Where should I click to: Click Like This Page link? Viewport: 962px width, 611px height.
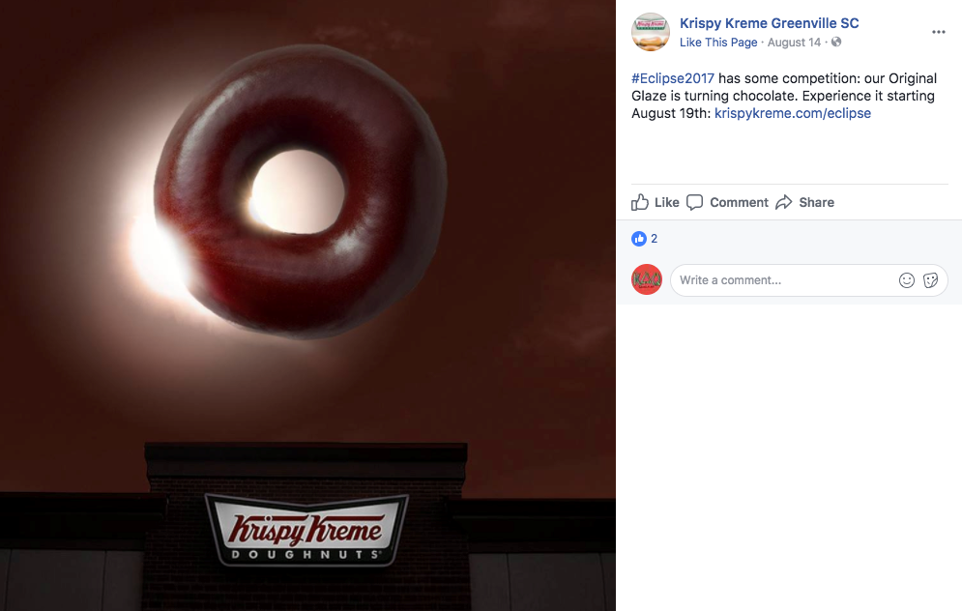click(x=717, y=43)
